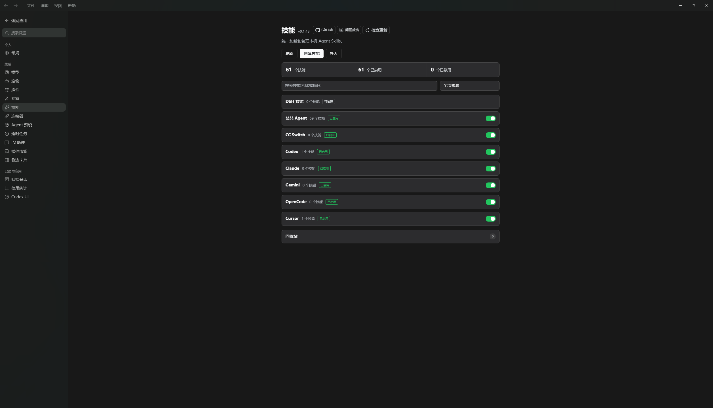Open plugin marketplace store icon

[x=7, y=151]
